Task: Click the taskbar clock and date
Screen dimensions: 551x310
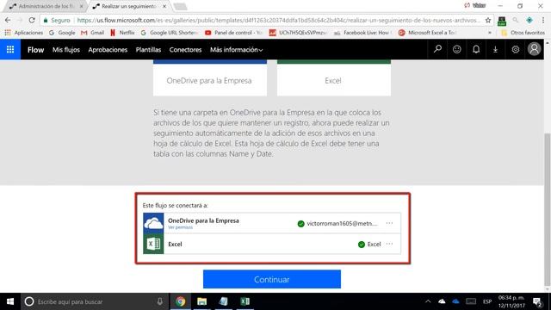Action: point(511,301)
